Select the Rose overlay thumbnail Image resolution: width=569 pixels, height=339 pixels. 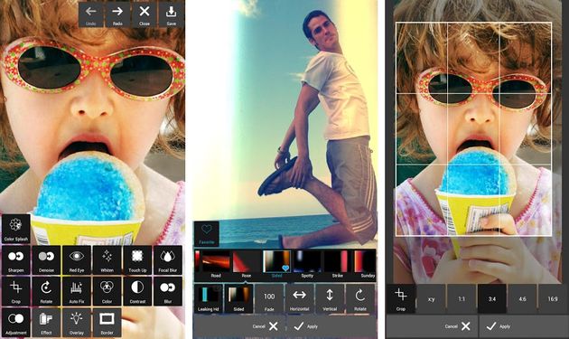click(x=247, y=264)
